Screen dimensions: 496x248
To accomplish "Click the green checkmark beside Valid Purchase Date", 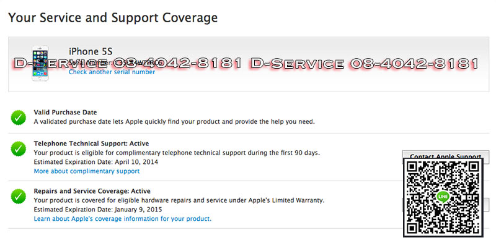I will point(19,117).
